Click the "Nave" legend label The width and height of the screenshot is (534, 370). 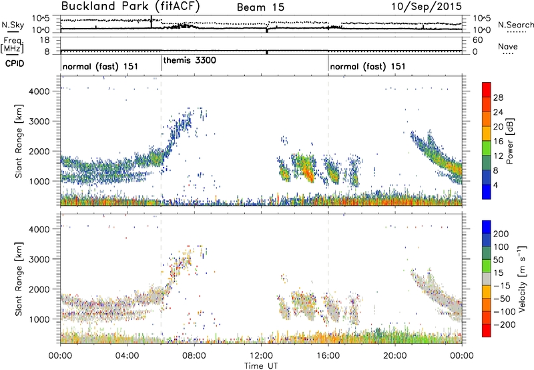pyautogui.click(x=508, y=47)
